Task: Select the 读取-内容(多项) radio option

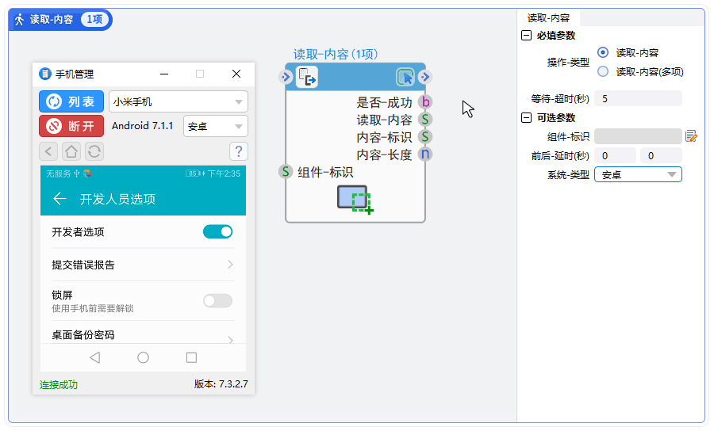Action: pyautogui.click(x=603, y=71)
